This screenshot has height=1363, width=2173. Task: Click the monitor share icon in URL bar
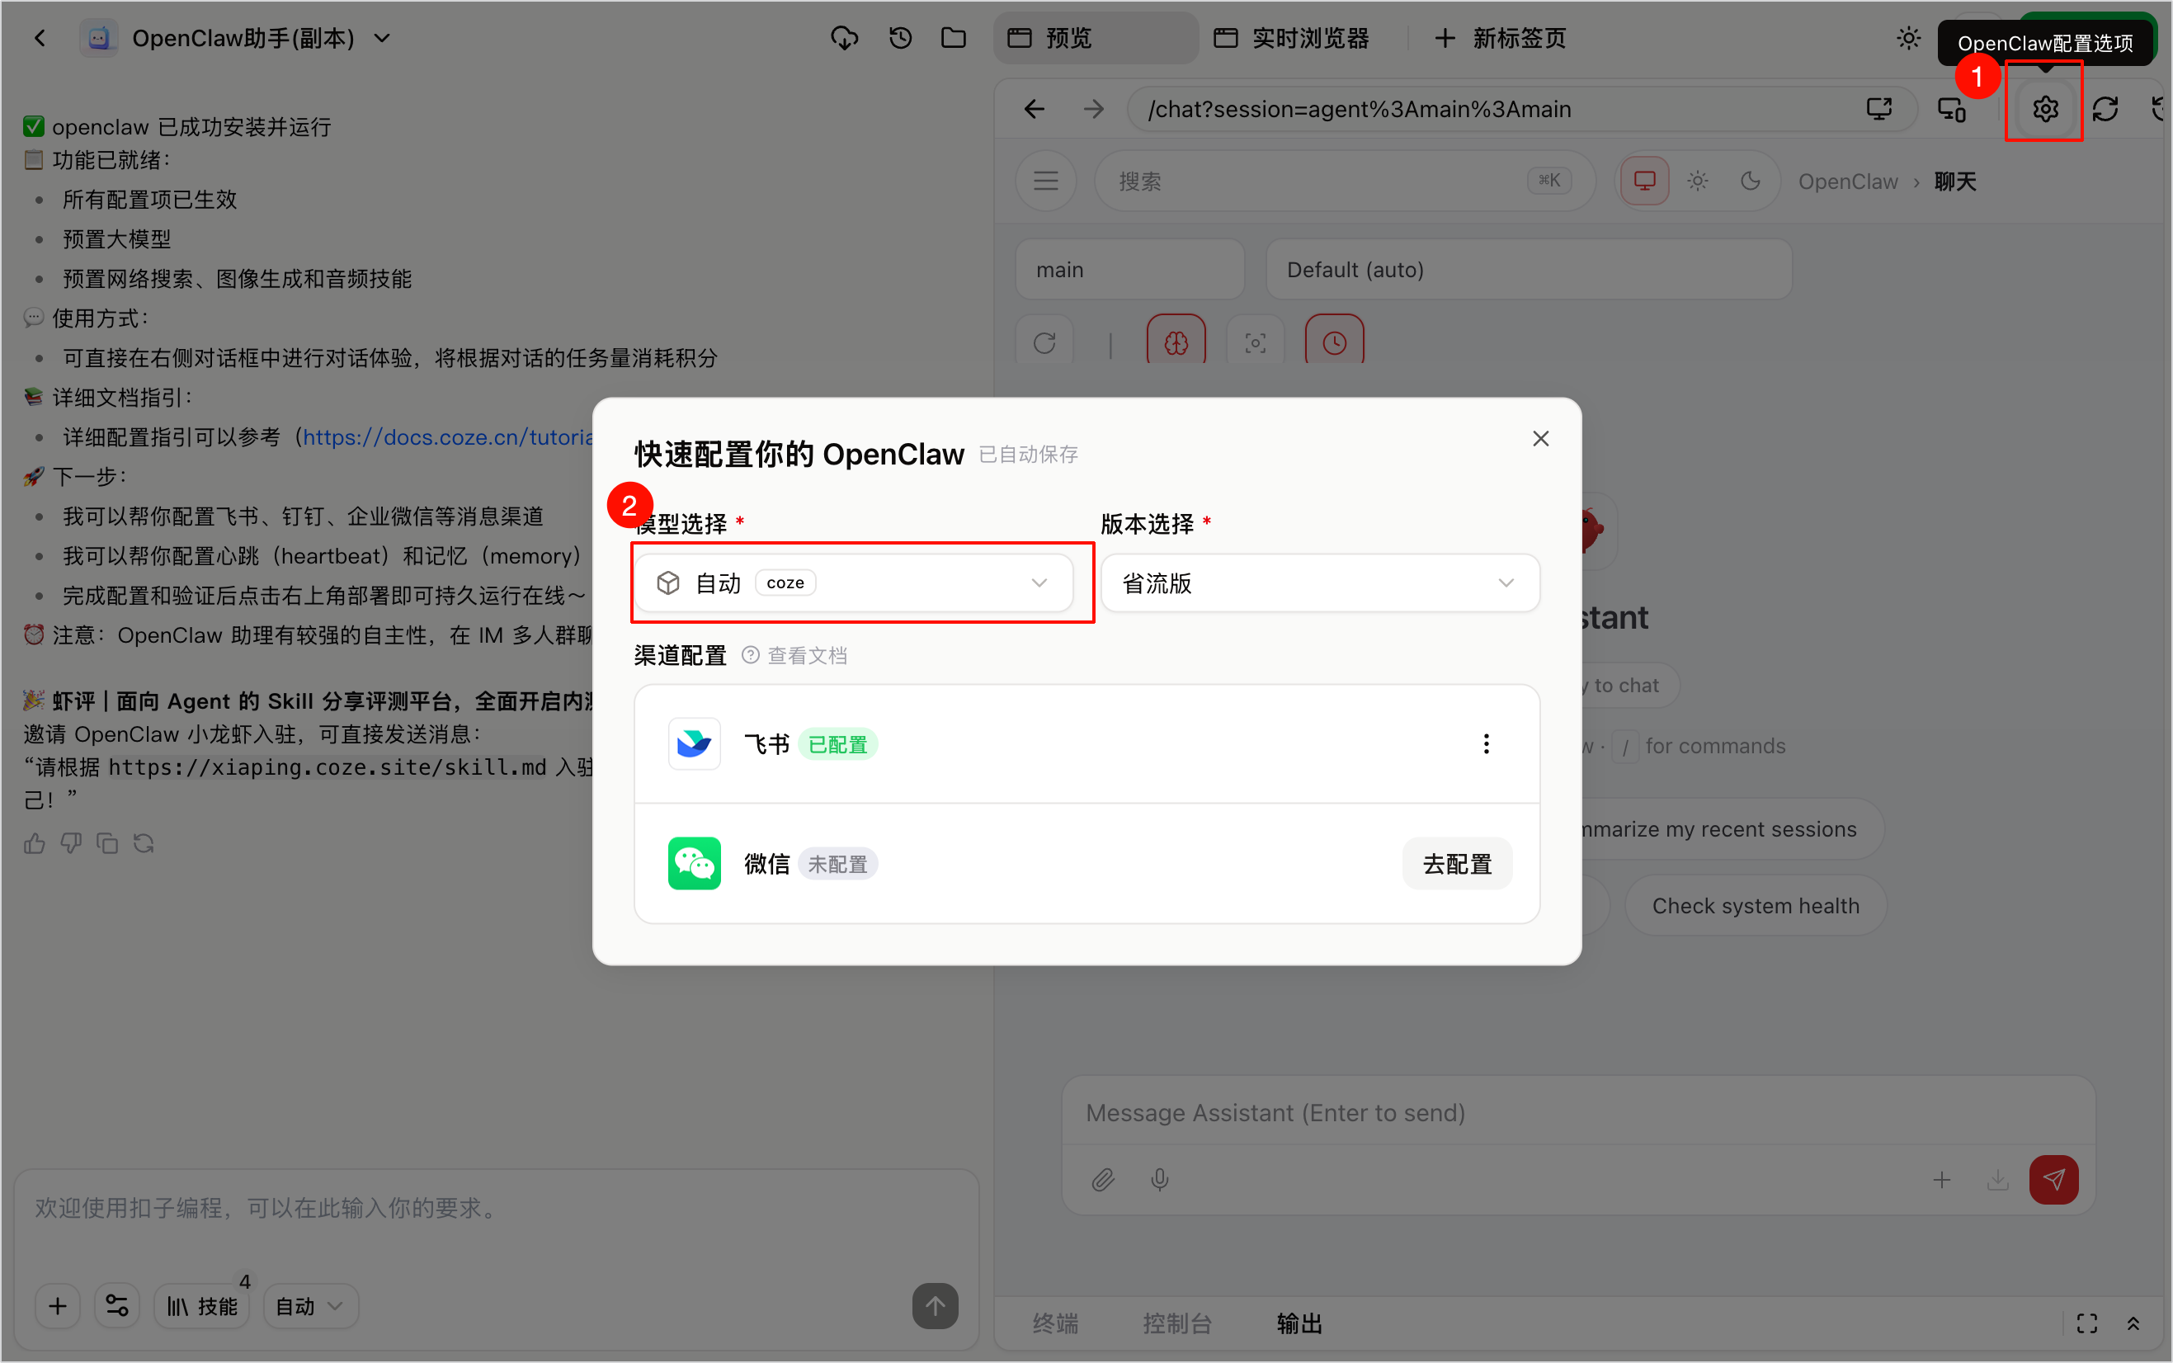[x=1878, y=109]
